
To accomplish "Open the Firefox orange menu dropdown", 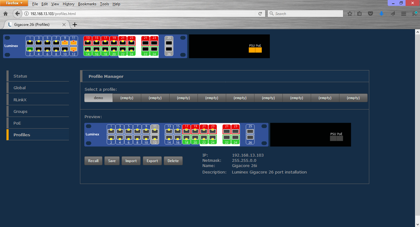I will (14, 3).
